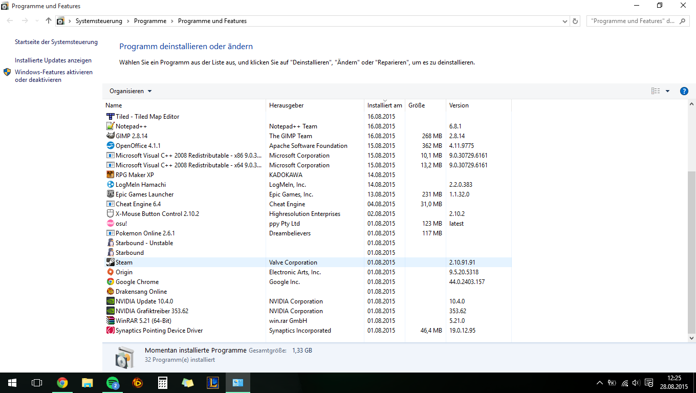Image resolution: width=696 pixels, height=393 pixels.
Task: Click version 44.0.2403.157 cell
Action: coord(467,282)
